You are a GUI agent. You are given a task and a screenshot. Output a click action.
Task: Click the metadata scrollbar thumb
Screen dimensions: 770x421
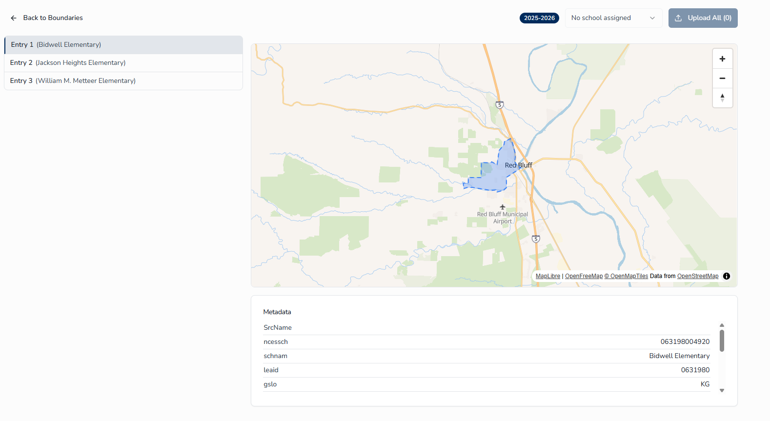pyautogui.click(x=722, y=341)
